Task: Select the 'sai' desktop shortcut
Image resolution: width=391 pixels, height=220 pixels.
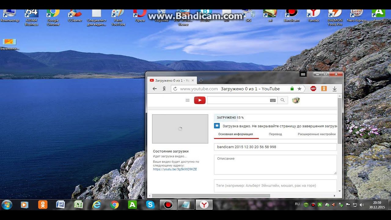Action: [x=270, y=16]
